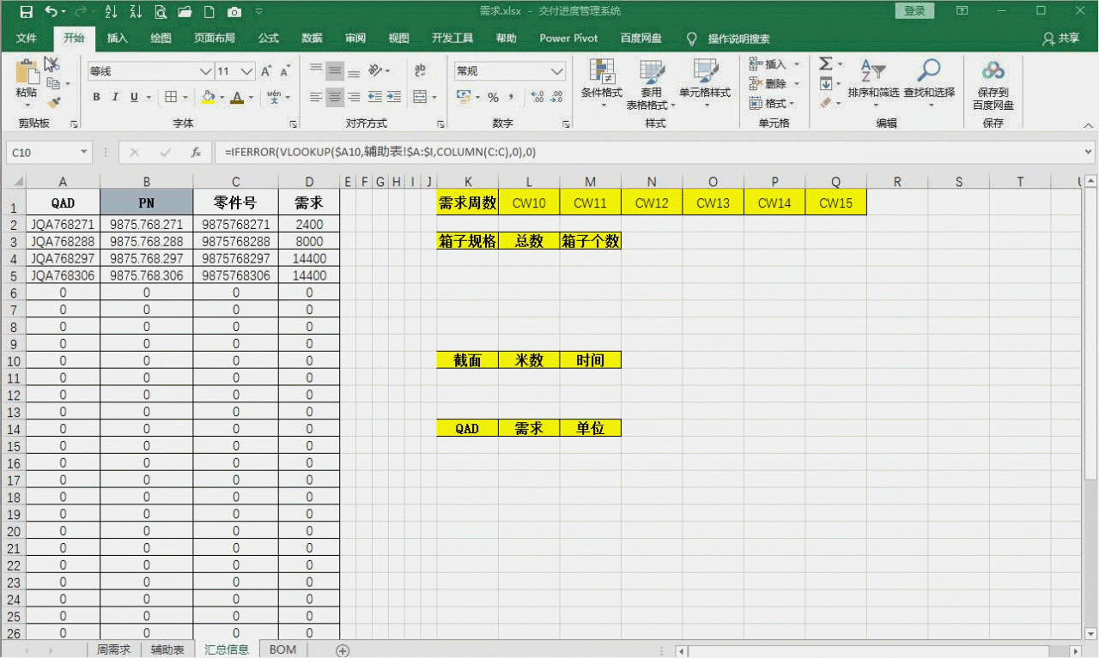Expand the formula bar
Screen dimensions: 1099x658
click(x=1088, y=153)
